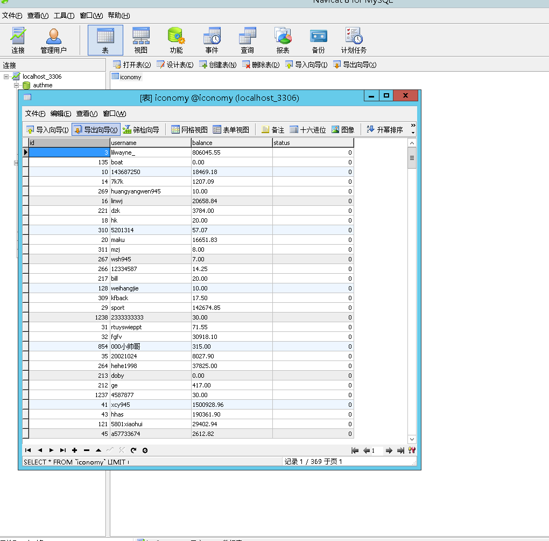The image size is (549, 541).
Task: Select the iconomy table in object list
Action: pyautogui.click(x=126, y=77)
